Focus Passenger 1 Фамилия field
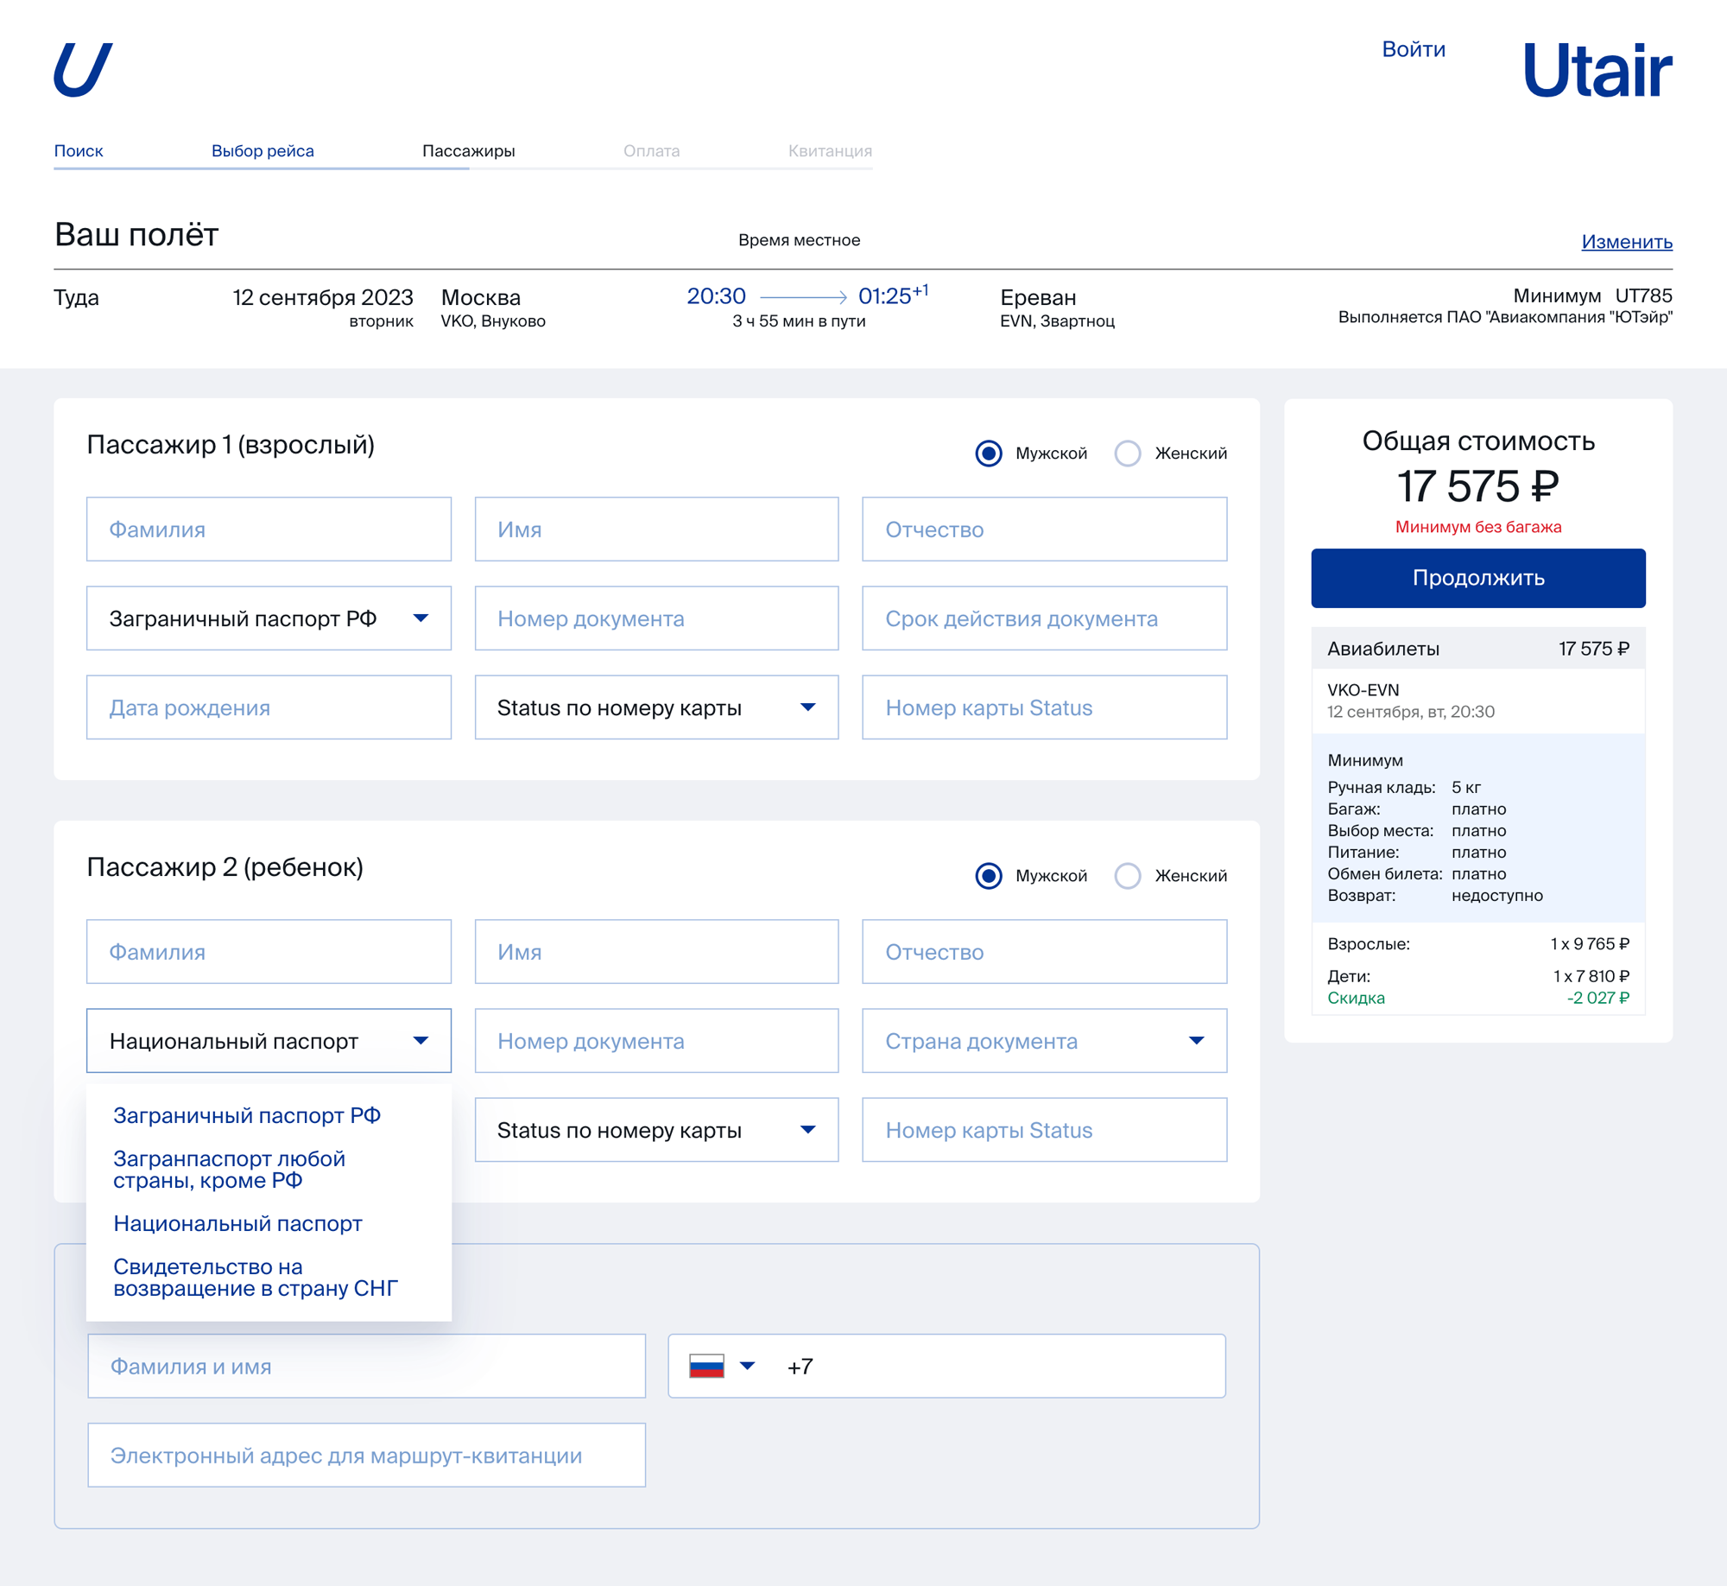This screenshot has width=1727, height=1586. pos(269,530)
